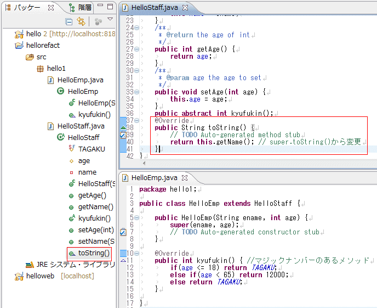Click the src folder icon

30,57
